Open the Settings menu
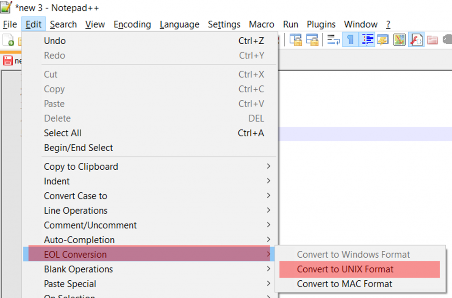The height and width of the screenshot is (298, 452). [224, 24]
